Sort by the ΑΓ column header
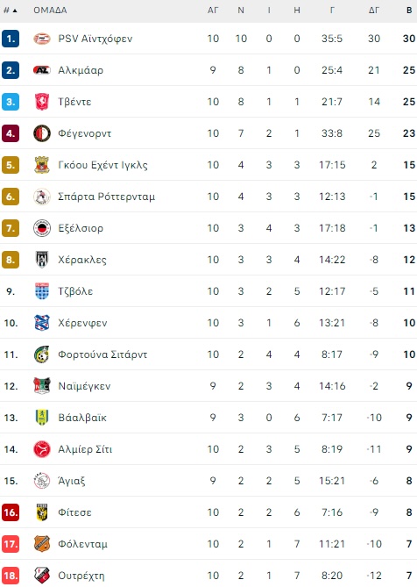417x587 pixels. point(213,11)
